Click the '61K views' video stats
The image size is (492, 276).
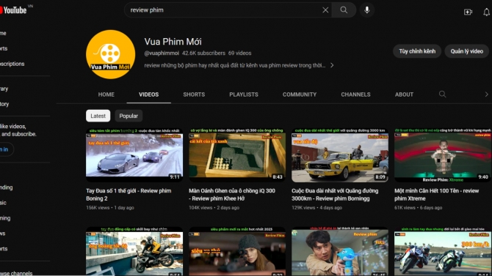(x=405, y=207)
